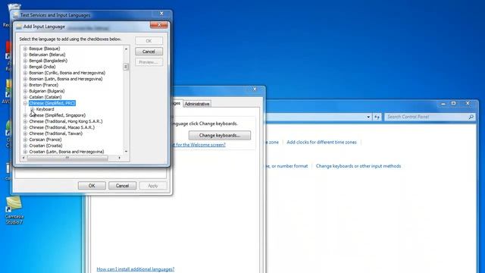Close the Add Input Language dialog
Viewport: 485px width, 273px height.
tap(159, 25)
